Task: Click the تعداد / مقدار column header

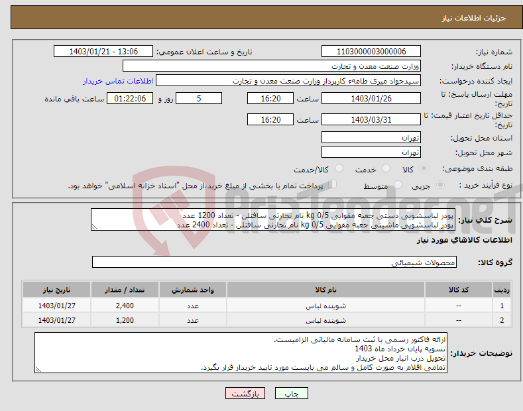Action: (125, 290)
